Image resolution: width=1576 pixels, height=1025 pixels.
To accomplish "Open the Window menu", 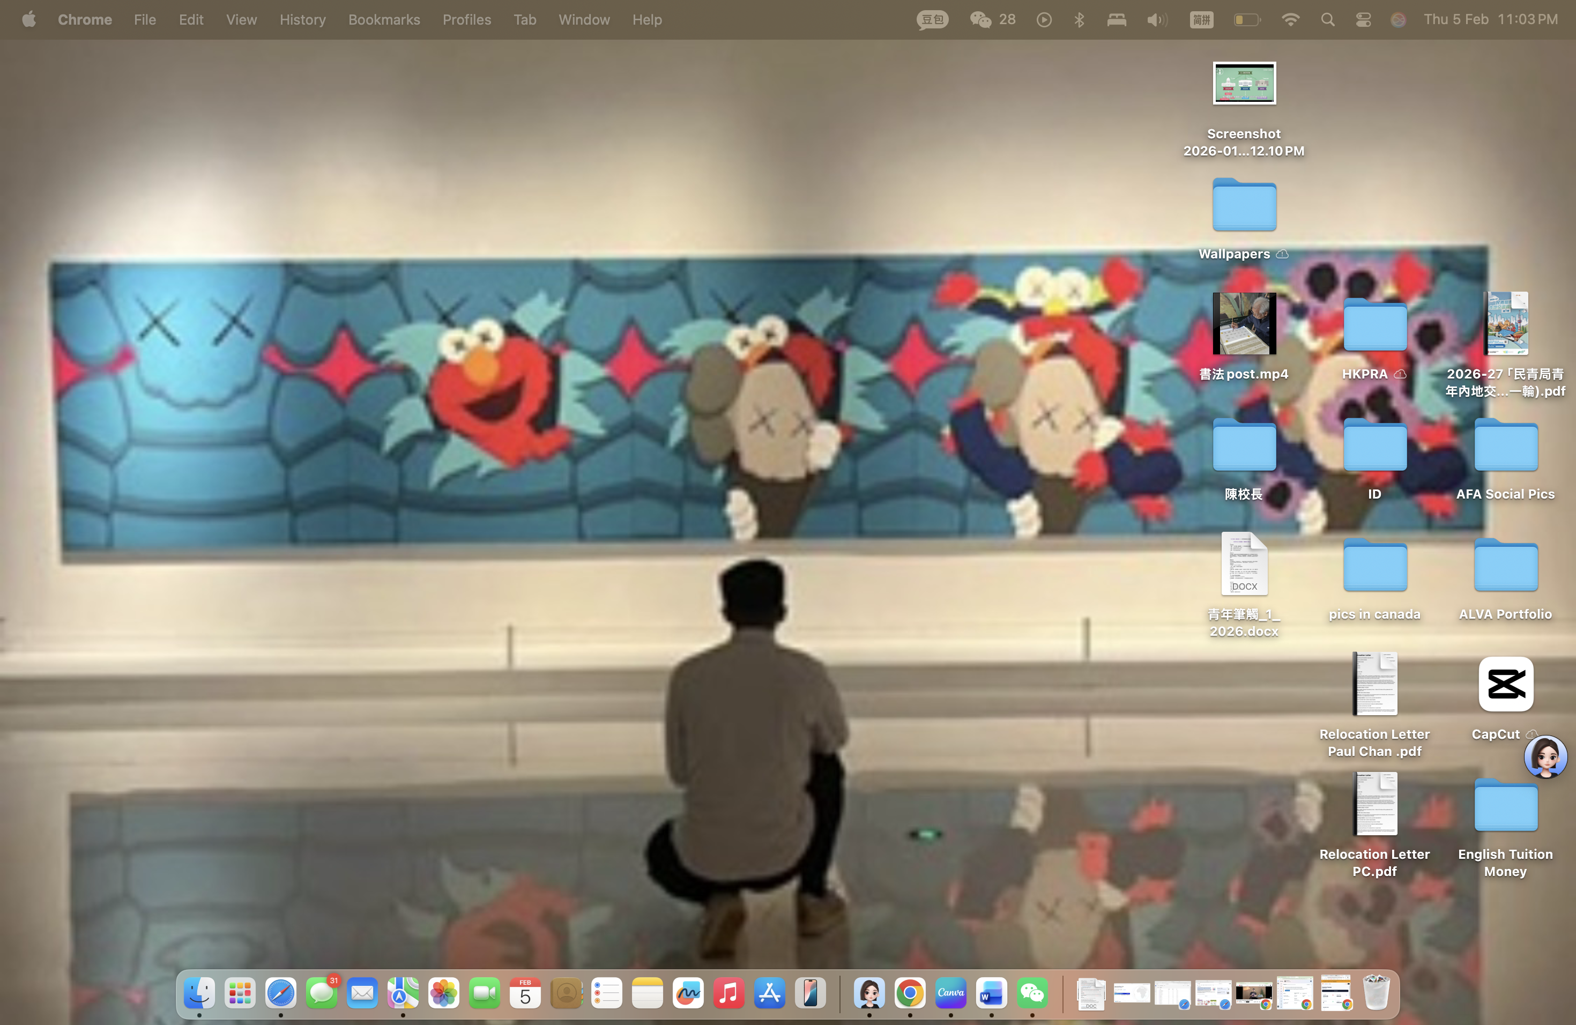I will coord(584,20).
